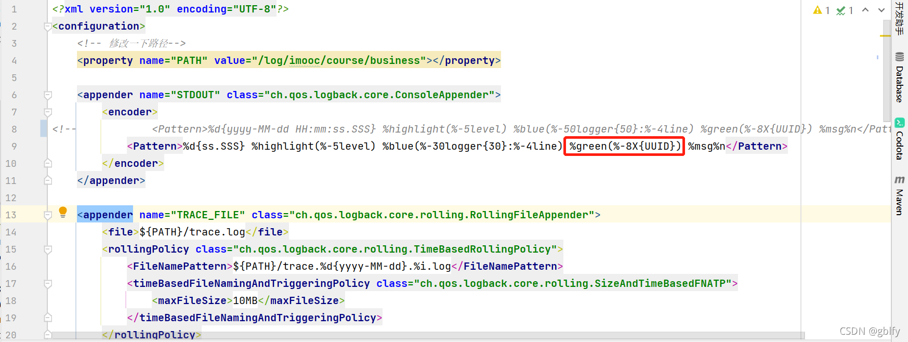908x342 pixels.
Task: Click the "/log/imooc/course/business" value
Action: click(x=339, y=61)
